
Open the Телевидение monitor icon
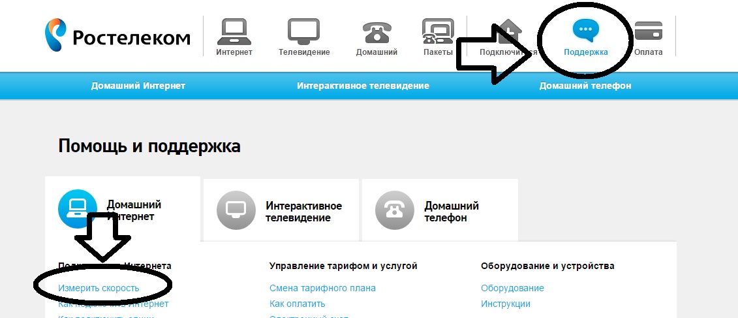(303, 31)
